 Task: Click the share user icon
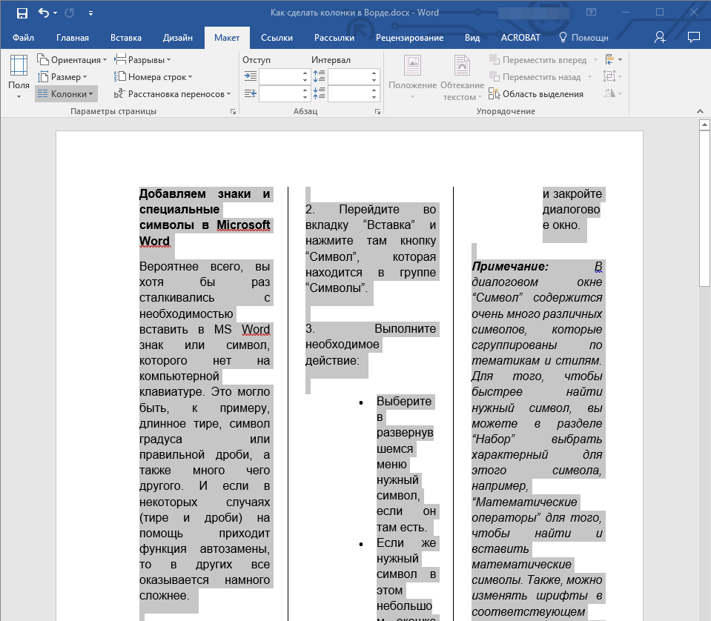[x=660, y=37]
